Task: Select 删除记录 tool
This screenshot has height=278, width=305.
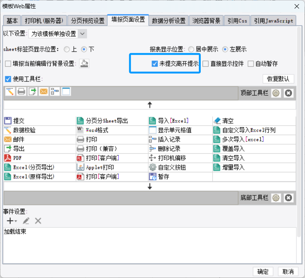Action: tap(180, 149)
